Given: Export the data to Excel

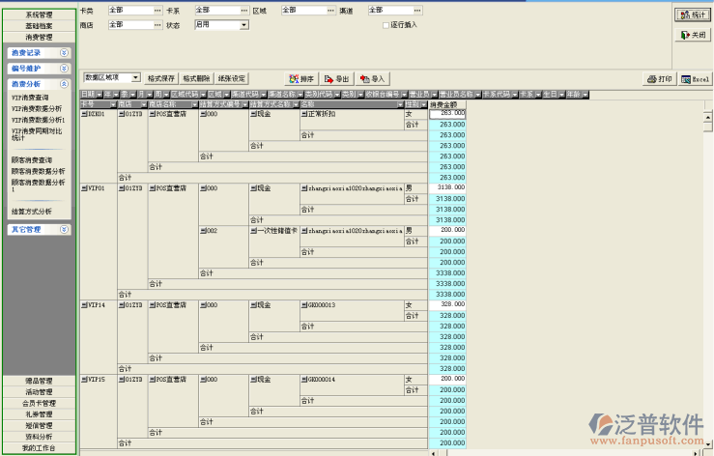Looking at the screenshot, I should coord(695,78).
